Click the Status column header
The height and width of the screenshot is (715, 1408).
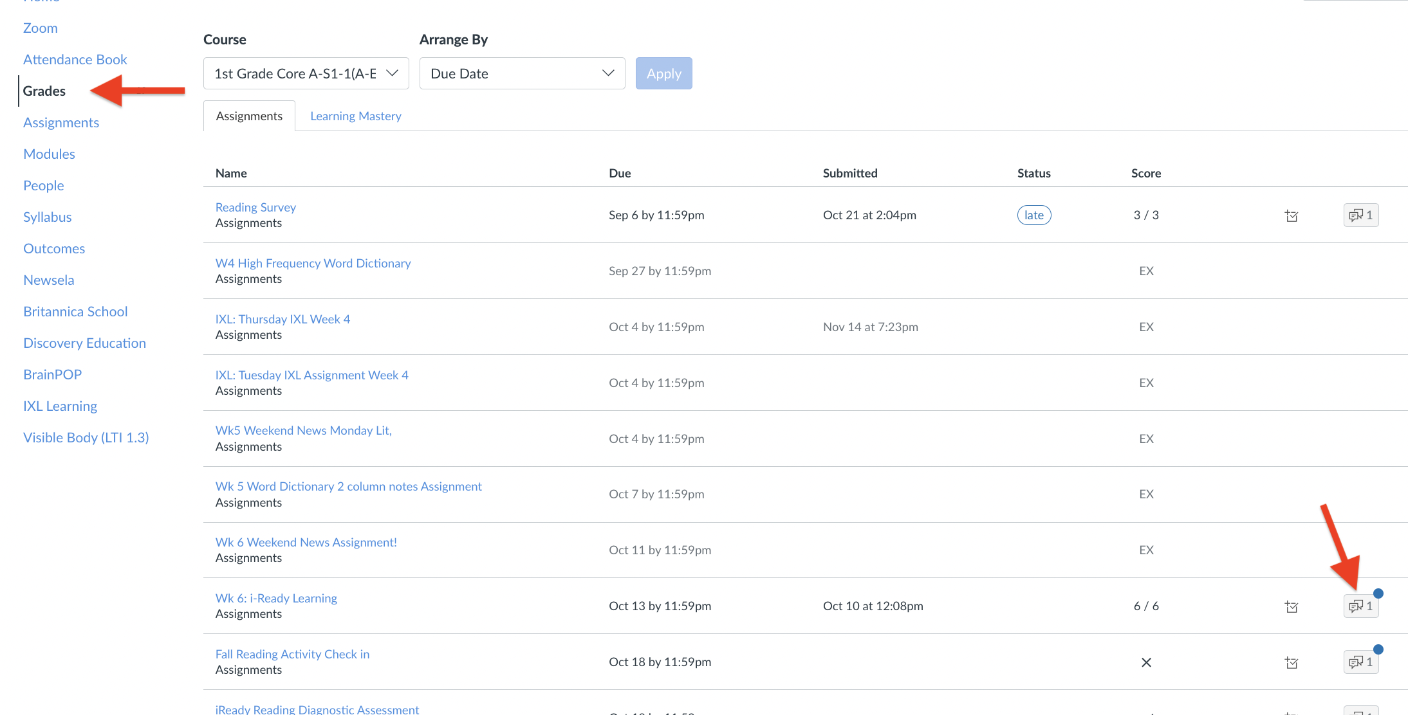[x=1033, y=174]
